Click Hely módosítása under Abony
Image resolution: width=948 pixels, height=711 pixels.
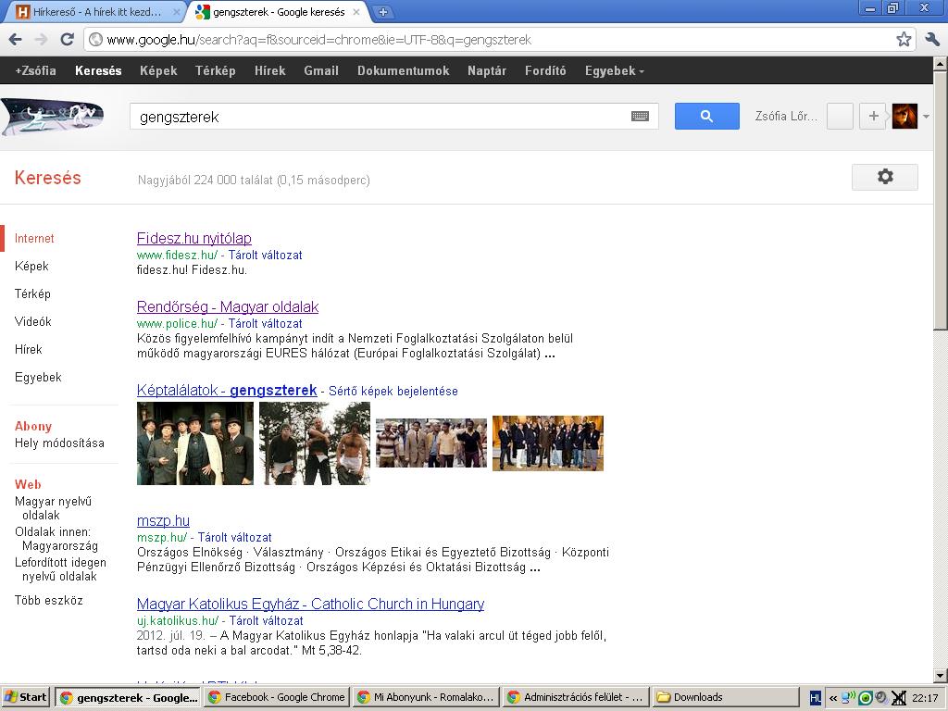[59, 443]
